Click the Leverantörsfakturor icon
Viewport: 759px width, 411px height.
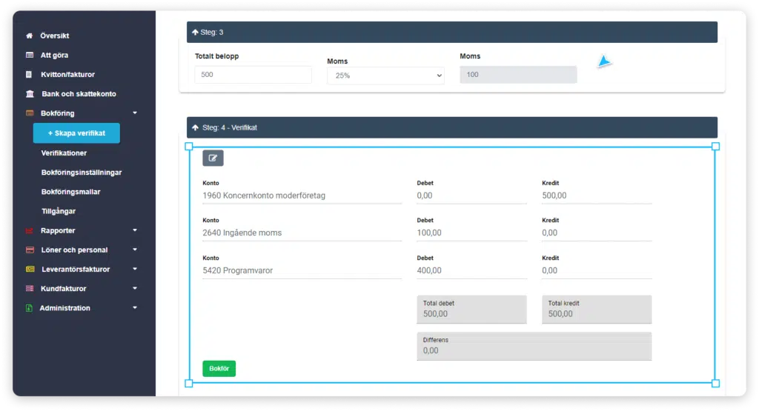pyautogui.click(x=30, y=270)
